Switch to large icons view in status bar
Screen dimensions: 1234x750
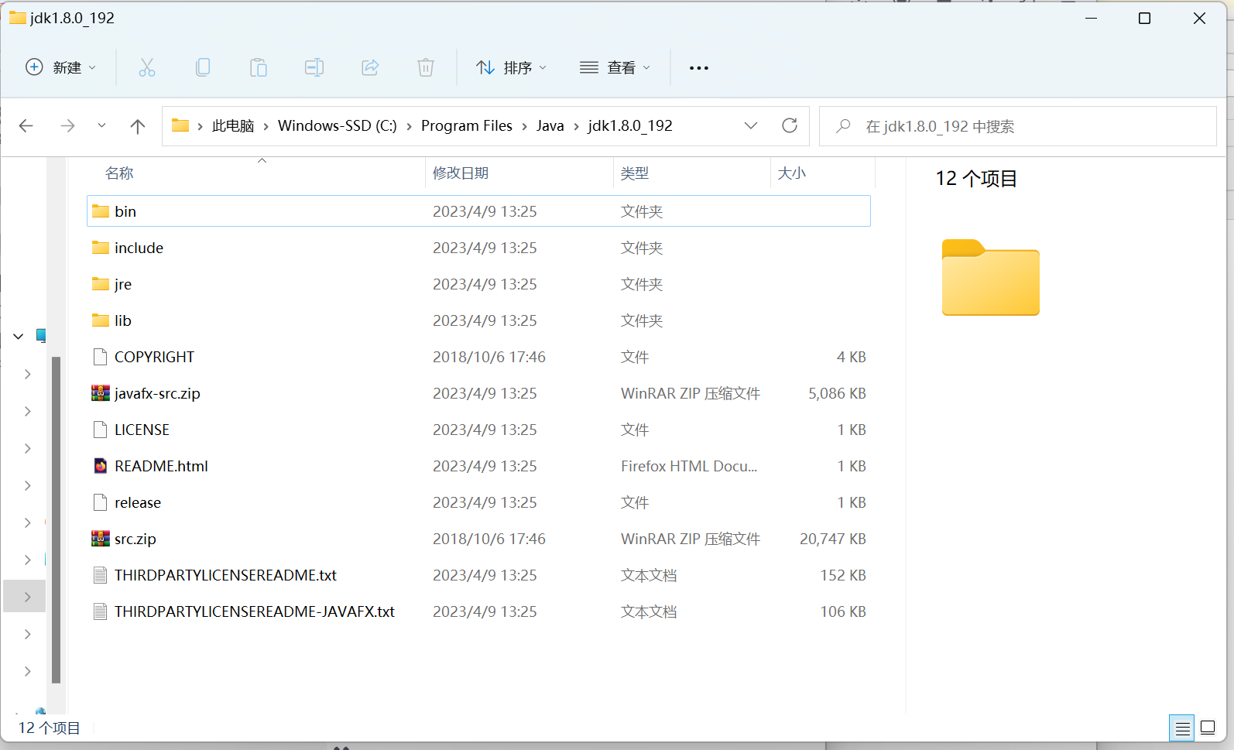[1208, 728]
